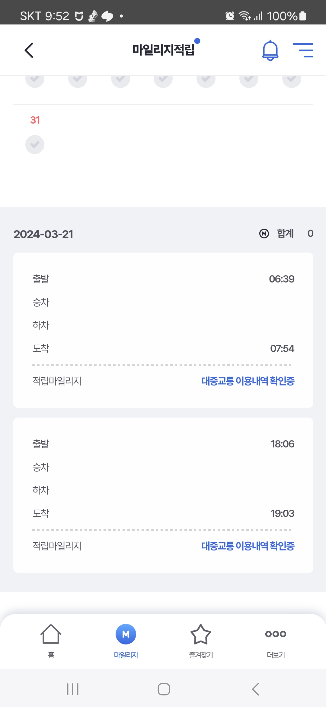Tap 대중교통 이용내역 확인중 on 18:06 trip
Screen dimensions: 326x707
point(248,546)
